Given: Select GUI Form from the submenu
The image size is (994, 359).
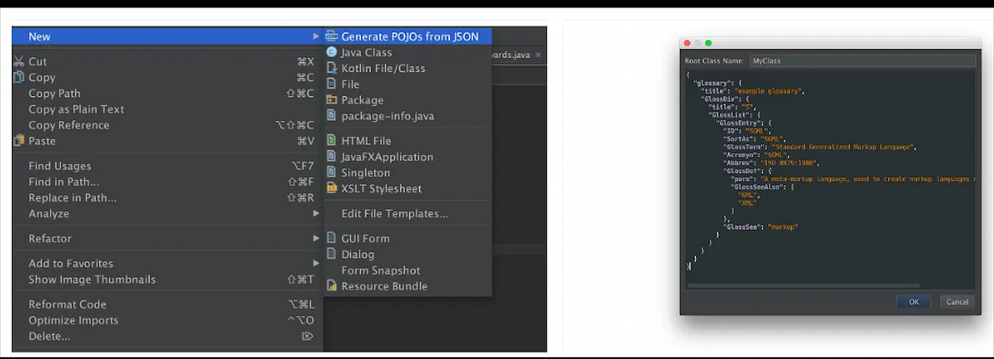Looking at the screenshot, I should point(408,238).
